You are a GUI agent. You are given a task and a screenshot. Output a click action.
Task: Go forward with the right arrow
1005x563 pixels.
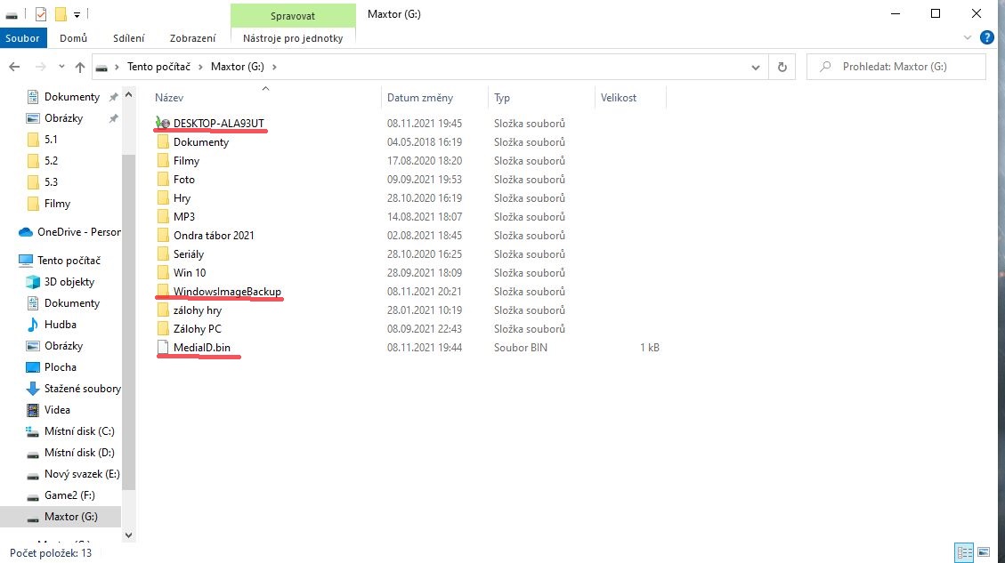click(40, 67)
